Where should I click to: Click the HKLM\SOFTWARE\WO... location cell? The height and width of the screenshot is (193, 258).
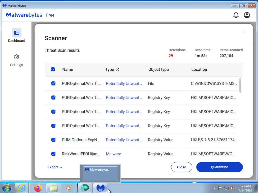pyautogui.click(x=213, y=154)
